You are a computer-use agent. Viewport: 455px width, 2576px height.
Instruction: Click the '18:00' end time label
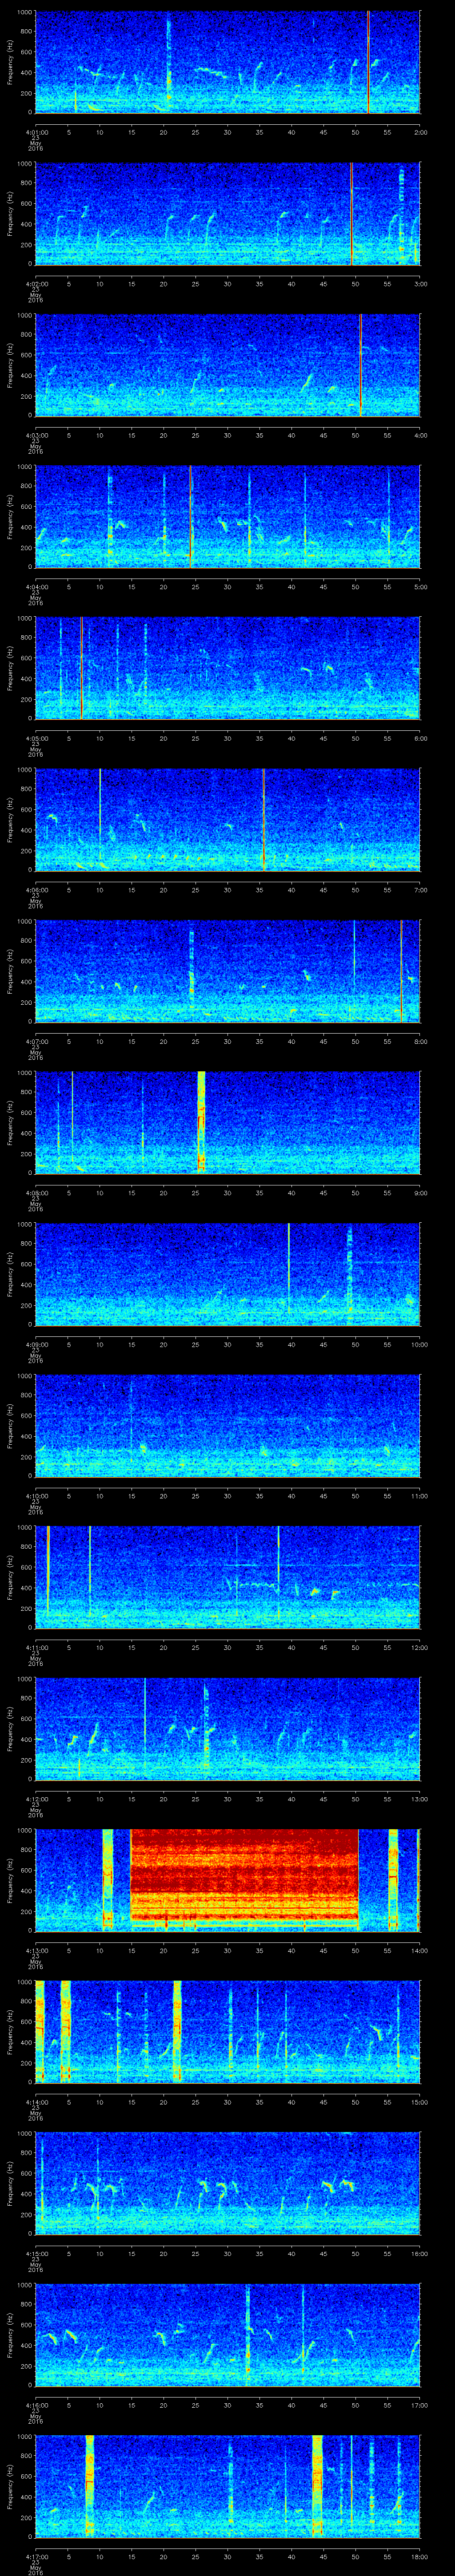click(x=420, y=2555)
